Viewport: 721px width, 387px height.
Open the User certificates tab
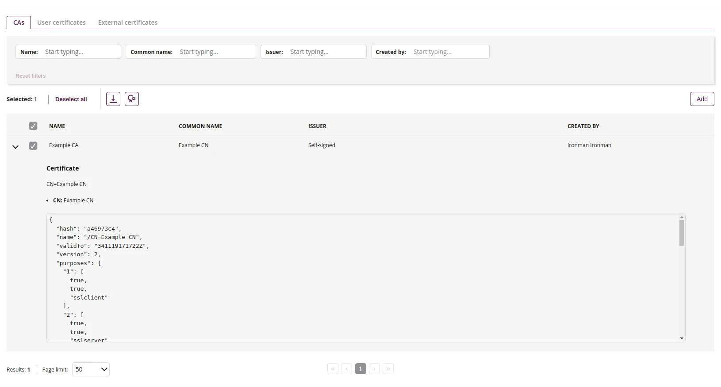(x=61, y=23)
